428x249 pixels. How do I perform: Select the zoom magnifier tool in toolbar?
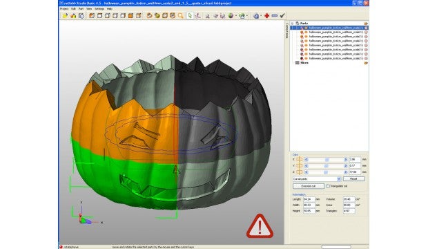click(180, 16)
